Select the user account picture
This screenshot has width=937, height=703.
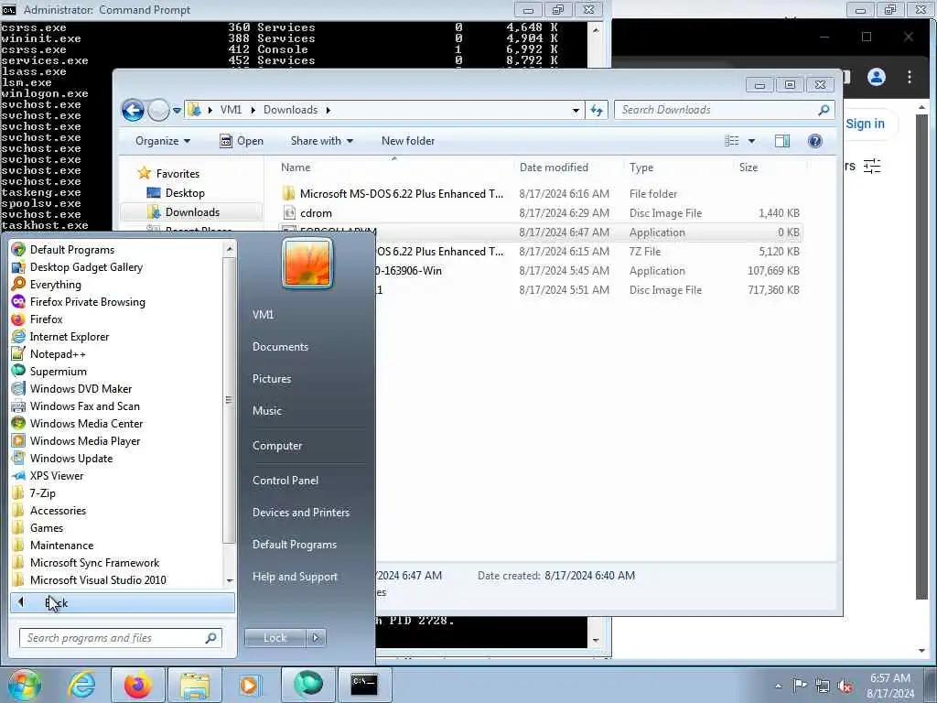[307, 263]
